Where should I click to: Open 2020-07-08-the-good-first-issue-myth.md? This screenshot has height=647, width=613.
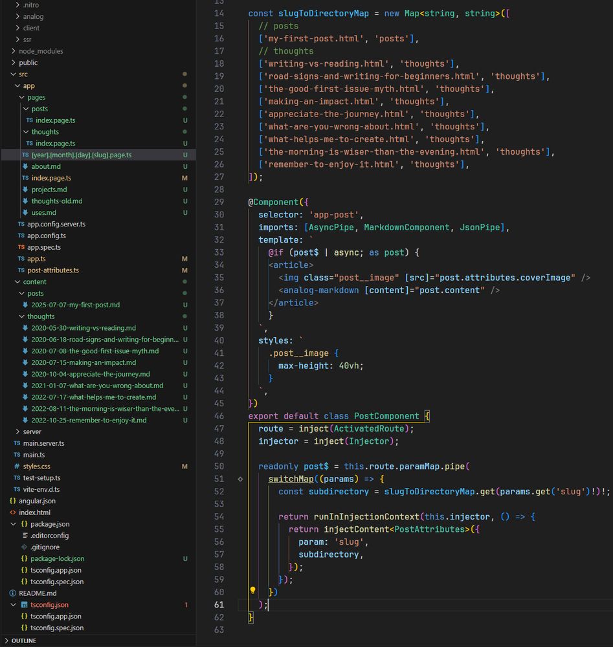[x=95, y=351]
